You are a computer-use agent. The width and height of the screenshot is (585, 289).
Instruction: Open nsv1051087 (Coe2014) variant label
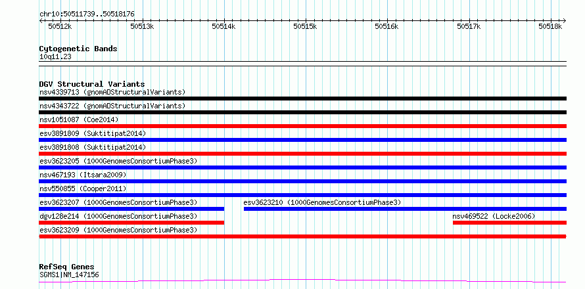pos(79,120)
